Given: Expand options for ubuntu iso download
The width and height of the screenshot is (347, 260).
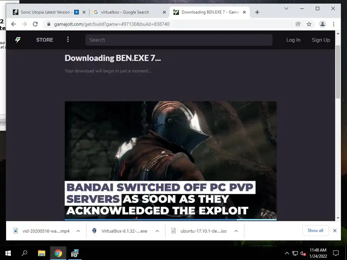Looking at the screenshot, I should [236, 231].
